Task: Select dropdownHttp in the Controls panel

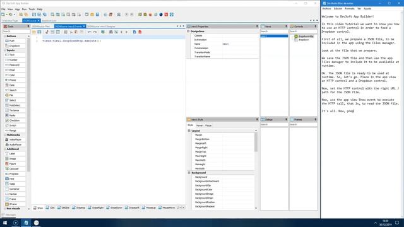Action: coord(306,37)
